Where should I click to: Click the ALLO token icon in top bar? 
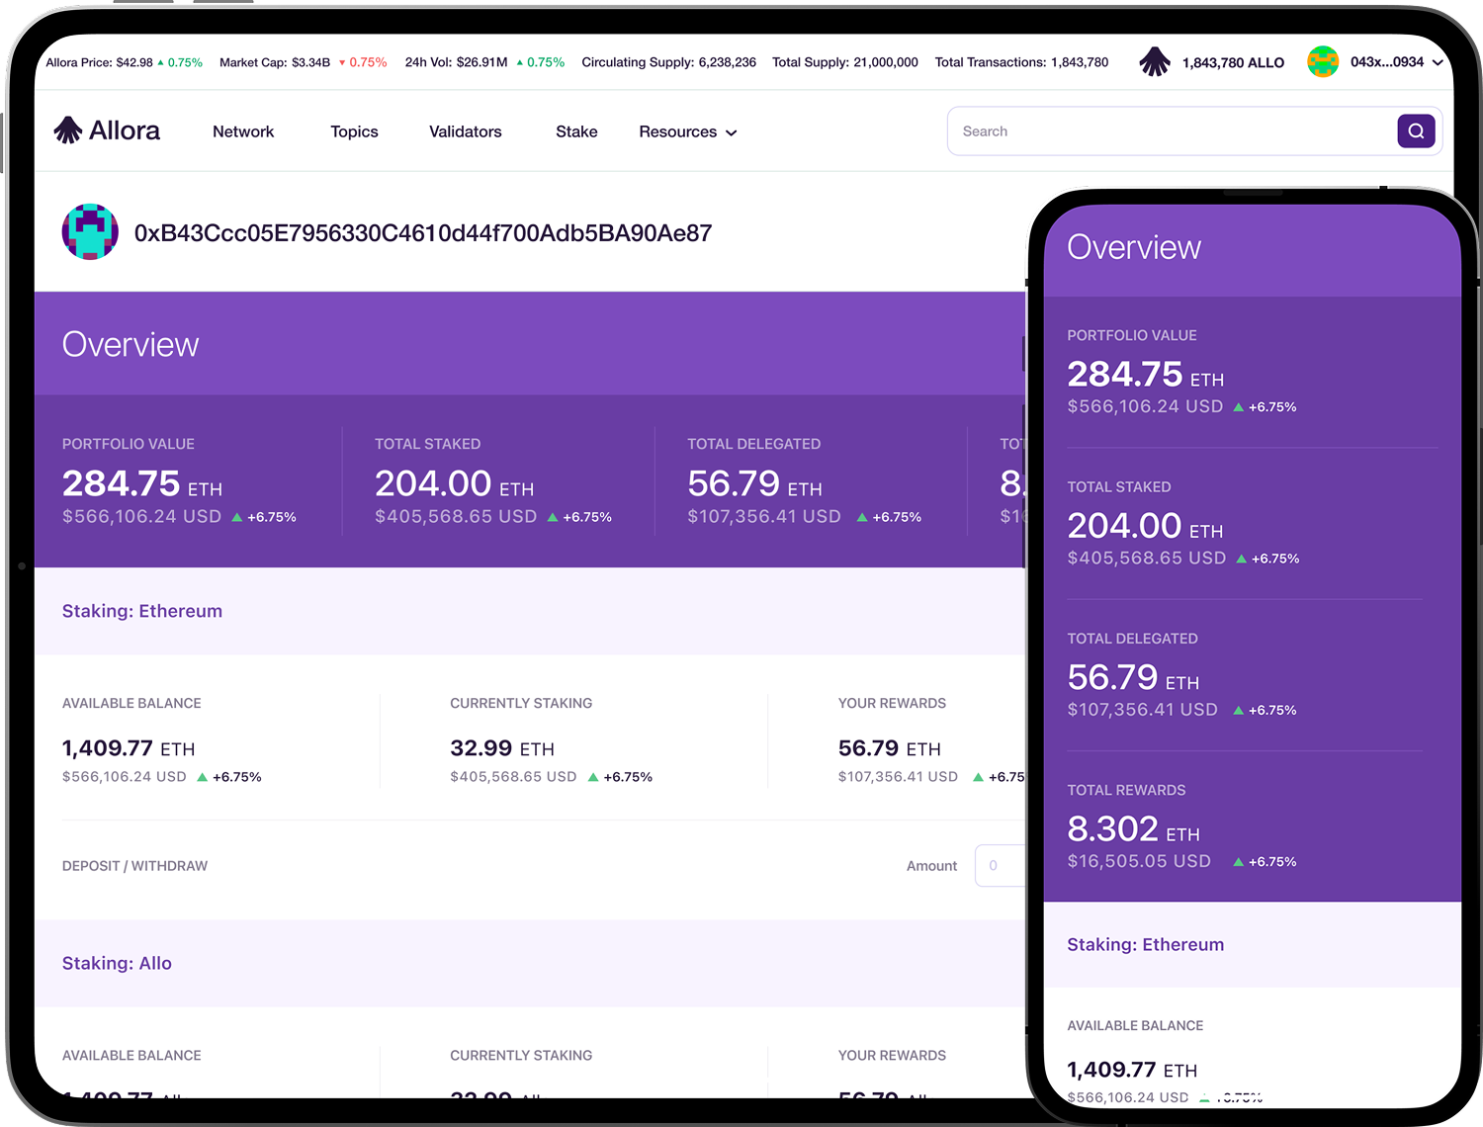[1154, 62]
